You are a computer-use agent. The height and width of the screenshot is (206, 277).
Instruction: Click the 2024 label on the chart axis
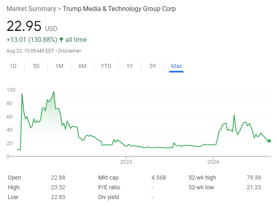pyautogui.click(x=214, y=162)
